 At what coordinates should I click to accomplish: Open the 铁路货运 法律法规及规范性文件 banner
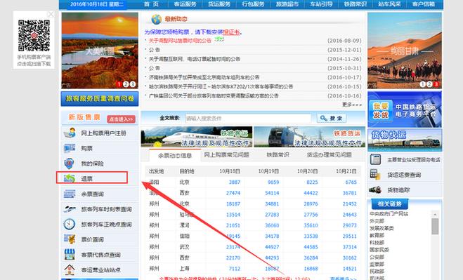pos(309,137)
